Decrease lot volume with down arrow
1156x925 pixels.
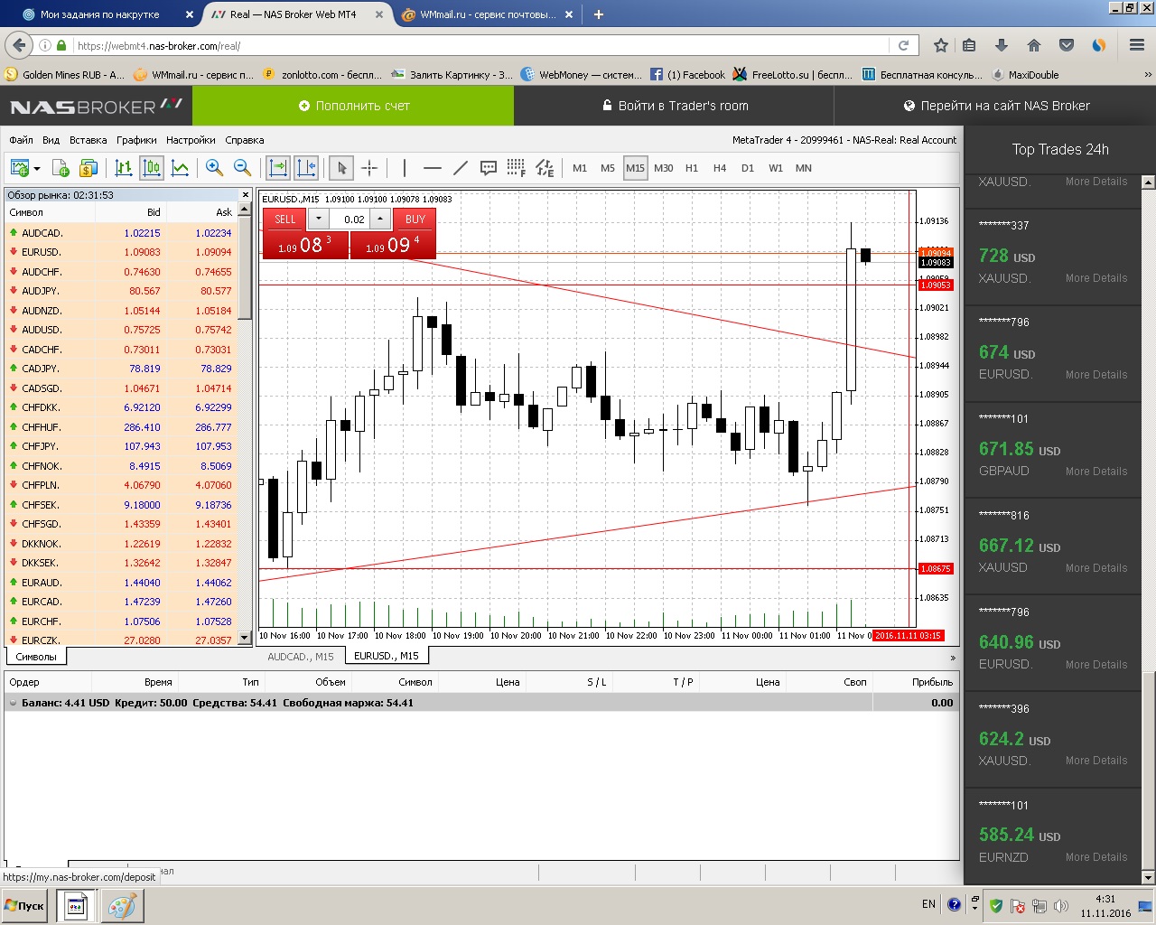tap(319, 219)
